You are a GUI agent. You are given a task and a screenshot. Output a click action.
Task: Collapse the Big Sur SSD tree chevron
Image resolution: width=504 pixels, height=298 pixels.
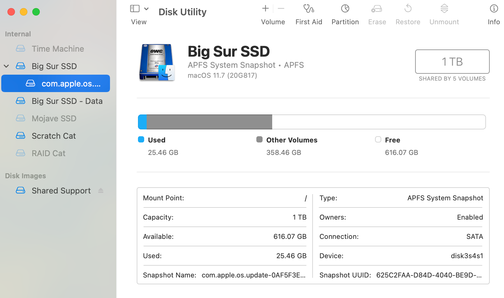[6, 66]
